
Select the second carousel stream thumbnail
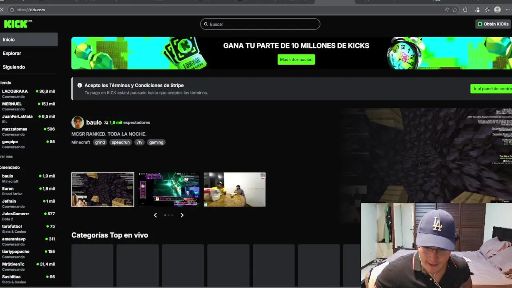point(169,190)
